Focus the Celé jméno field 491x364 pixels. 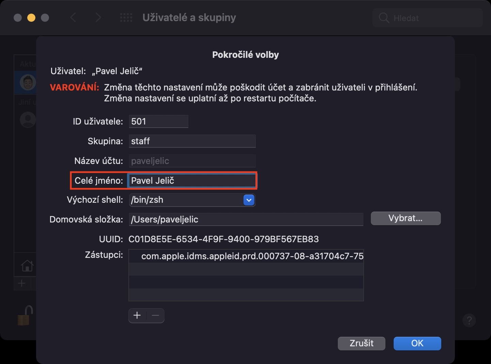[192, 181]
